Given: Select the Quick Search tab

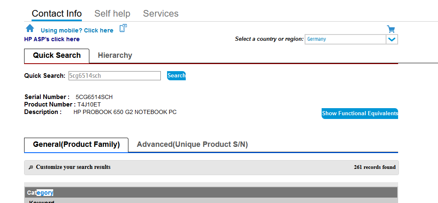Looking at the screenshot, I should (57, 55).
